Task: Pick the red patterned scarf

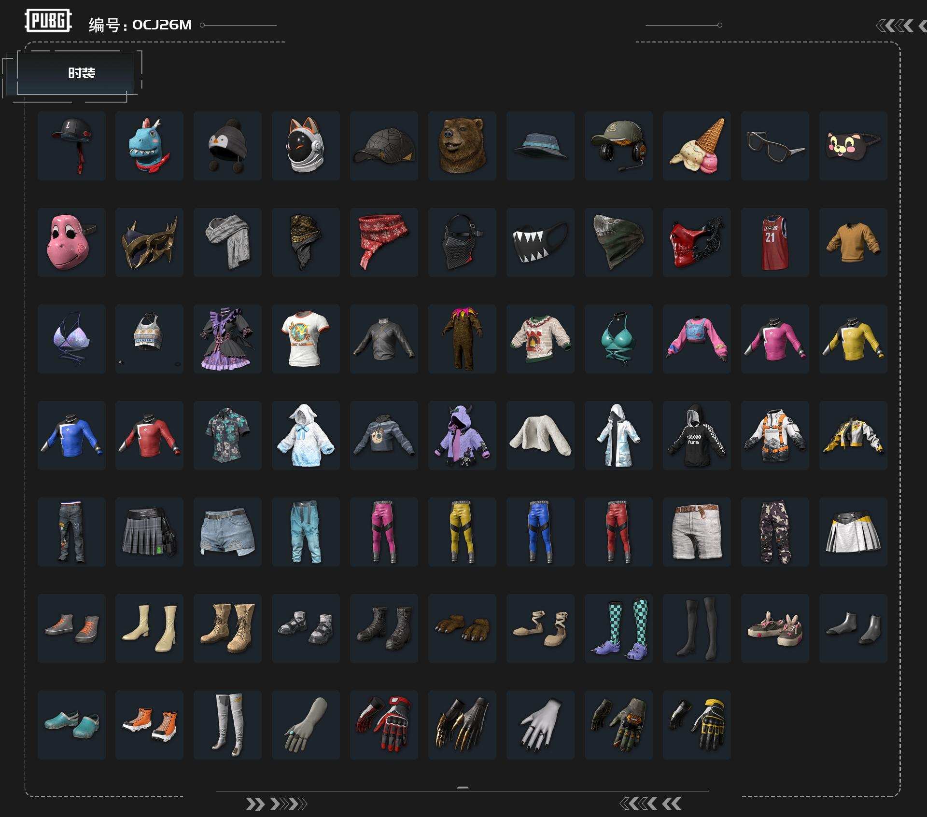Action: coord(384,242)
